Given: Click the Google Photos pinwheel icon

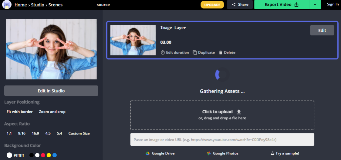Looking at the screenshot, I should tap(209, 153).
